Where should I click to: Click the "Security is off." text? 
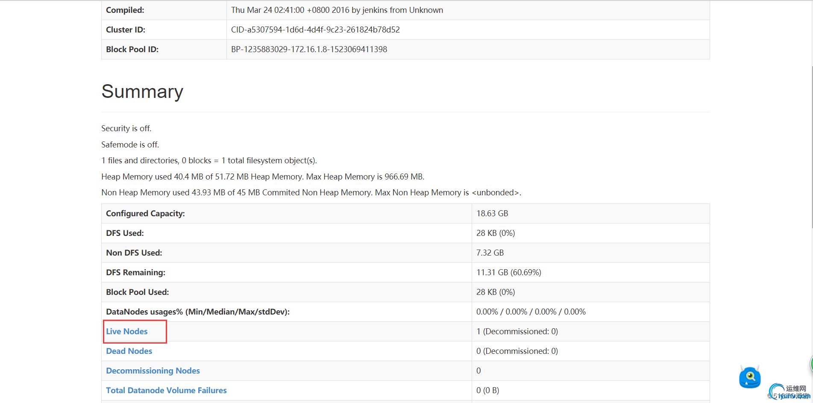pos(126,128)
